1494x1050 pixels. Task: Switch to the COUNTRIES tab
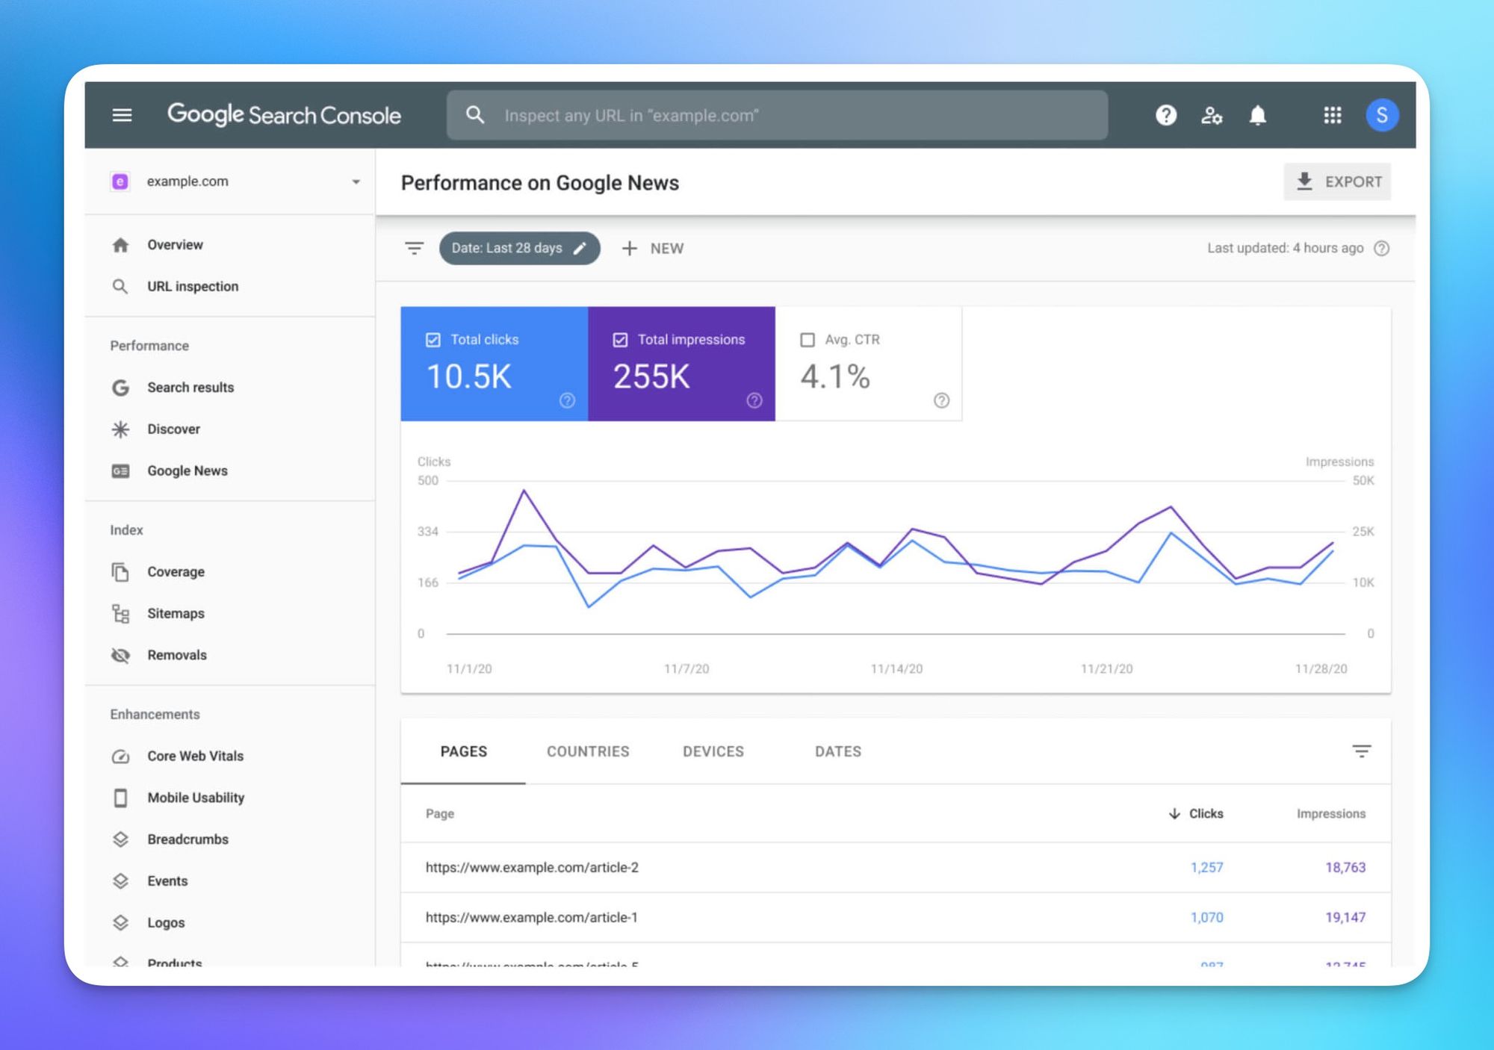coord(588,751)
